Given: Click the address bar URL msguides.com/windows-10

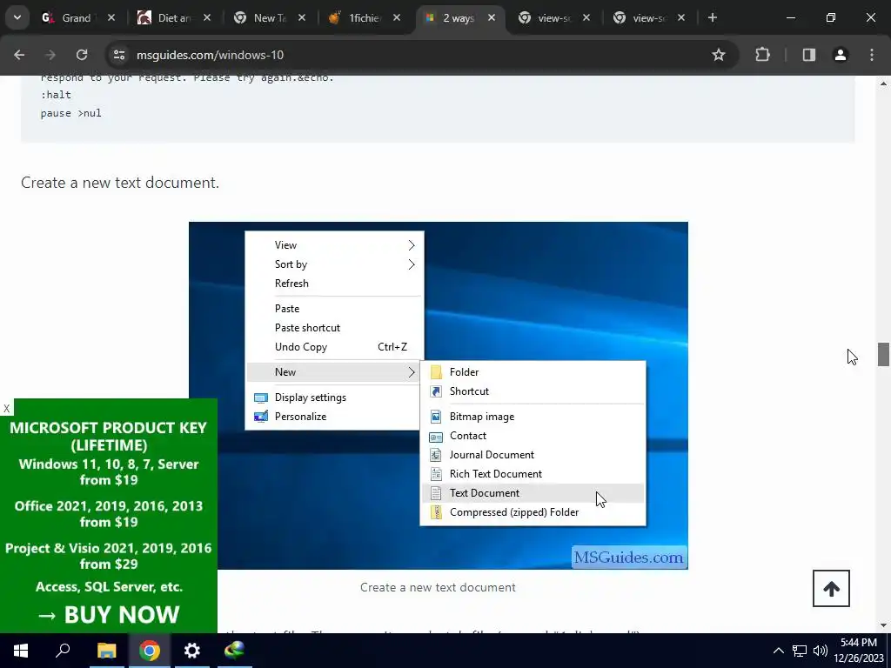Looking at the screenshot, I should pyautogui.click(x=210, y=55).
